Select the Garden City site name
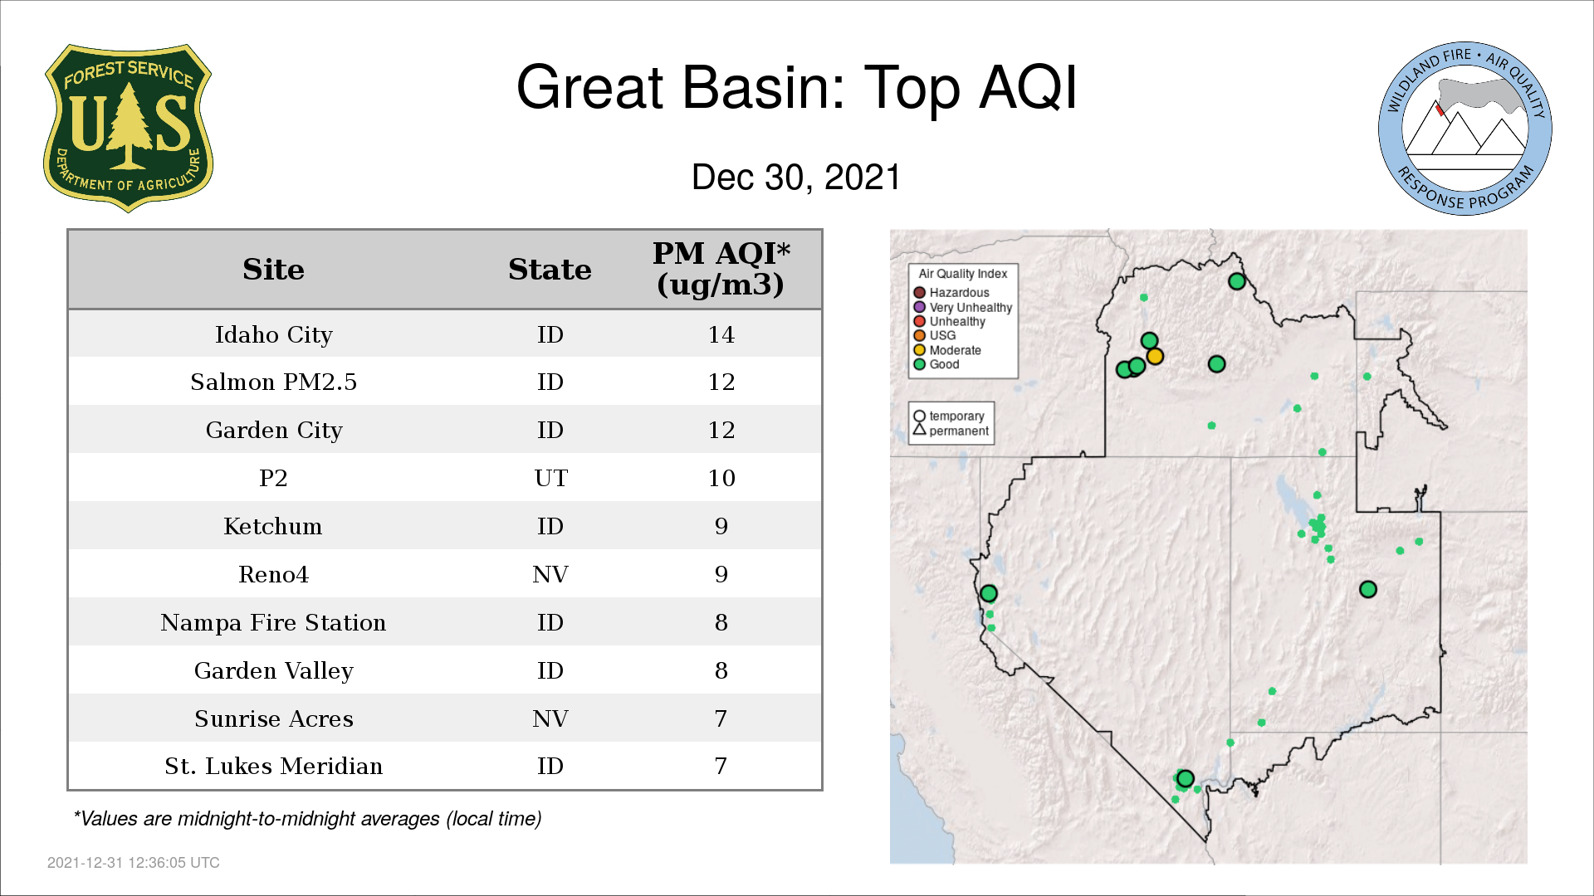The width and height of the screenshot is (1594, 896). click(x=273, y=430)
